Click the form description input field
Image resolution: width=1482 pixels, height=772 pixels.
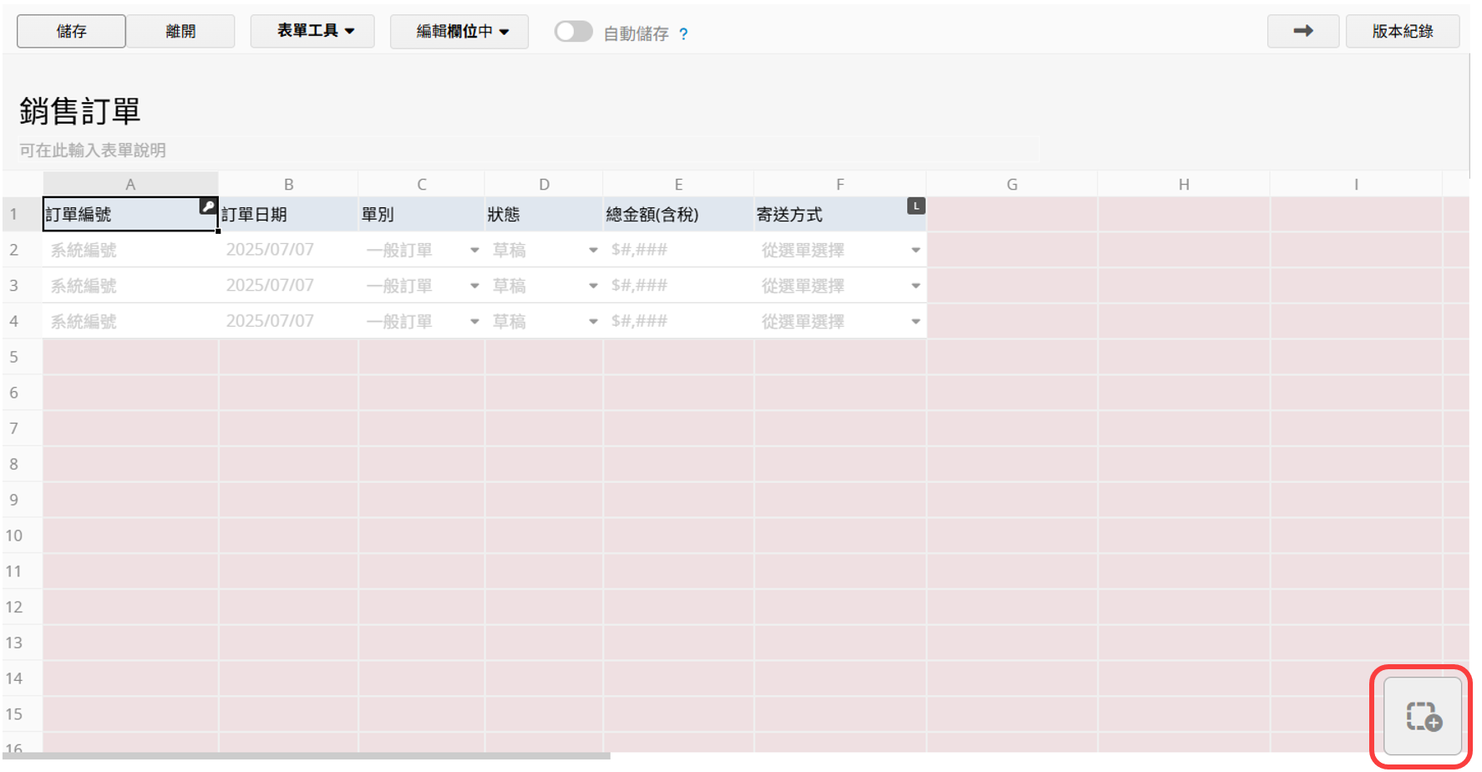click(528, 150)
